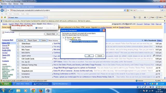Refresh the page in IE
The width and height of the screenshot is (166, 93).
(132, 10)
